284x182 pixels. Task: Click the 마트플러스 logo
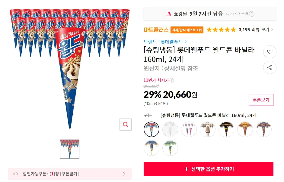pos(156,30)
